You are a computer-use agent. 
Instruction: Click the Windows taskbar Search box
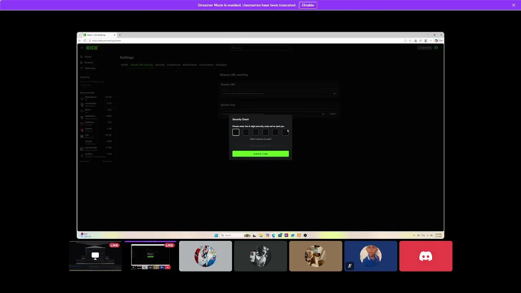(x=236, y=235)
